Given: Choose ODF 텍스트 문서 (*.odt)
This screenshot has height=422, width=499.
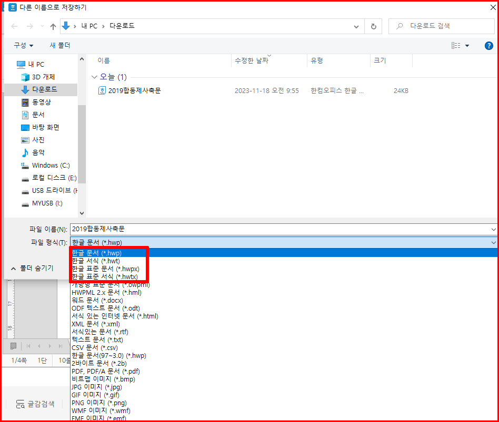Looking at the screenshot, I should point(106,308).
